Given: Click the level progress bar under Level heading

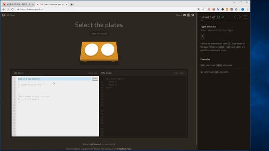Looking at the screenshot, I should (224, 21).
